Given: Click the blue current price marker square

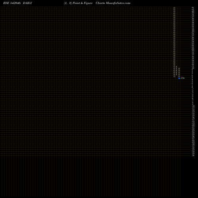Looking at the screenshot, I should click(179, 78).
